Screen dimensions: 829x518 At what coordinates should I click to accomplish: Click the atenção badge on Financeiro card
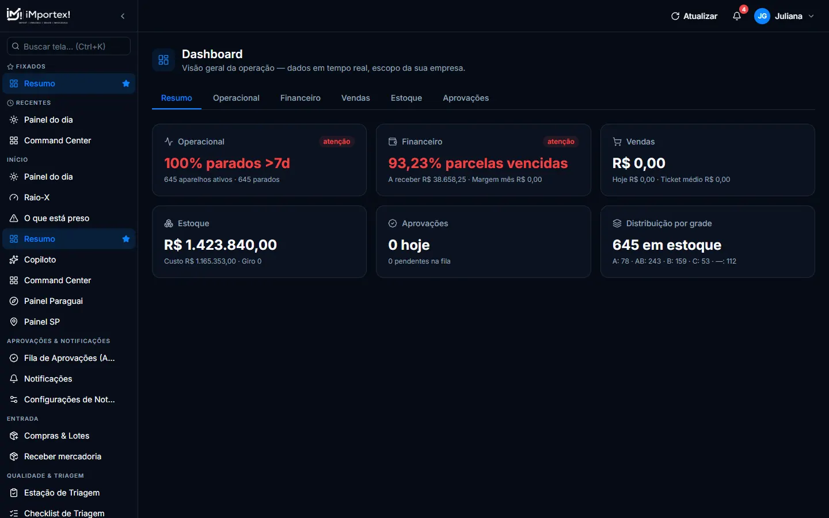point(561,142)
